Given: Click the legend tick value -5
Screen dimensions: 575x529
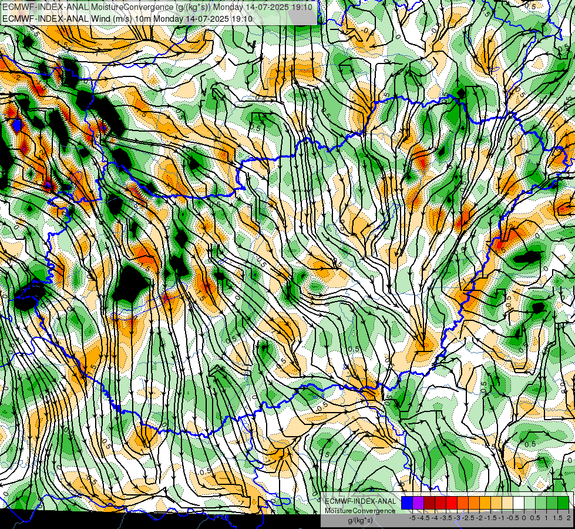Looking at the screenshot, I should pos(412,518).
